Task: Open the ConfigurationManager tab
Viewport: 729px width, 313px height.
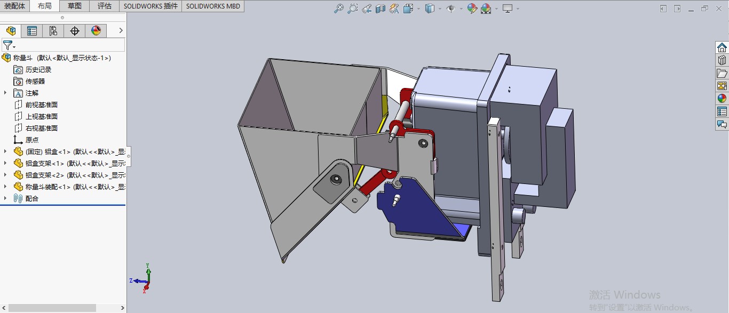Action: click(x=53, y=31)
